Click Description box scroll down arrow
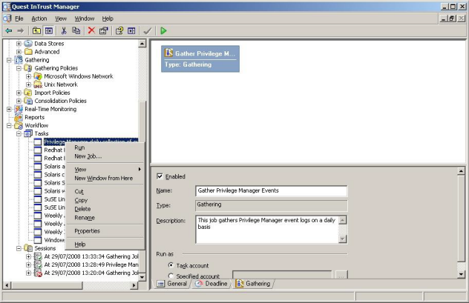Screen dimensions: 469x303 tap(343, 239)
